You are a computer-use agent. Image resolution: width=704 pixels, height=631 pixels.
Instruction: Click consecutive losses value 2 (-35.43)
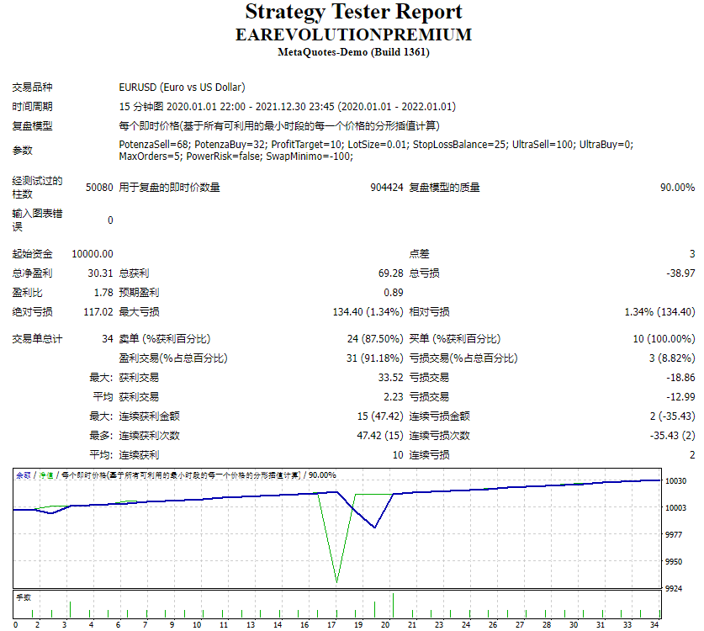point(672,416)
